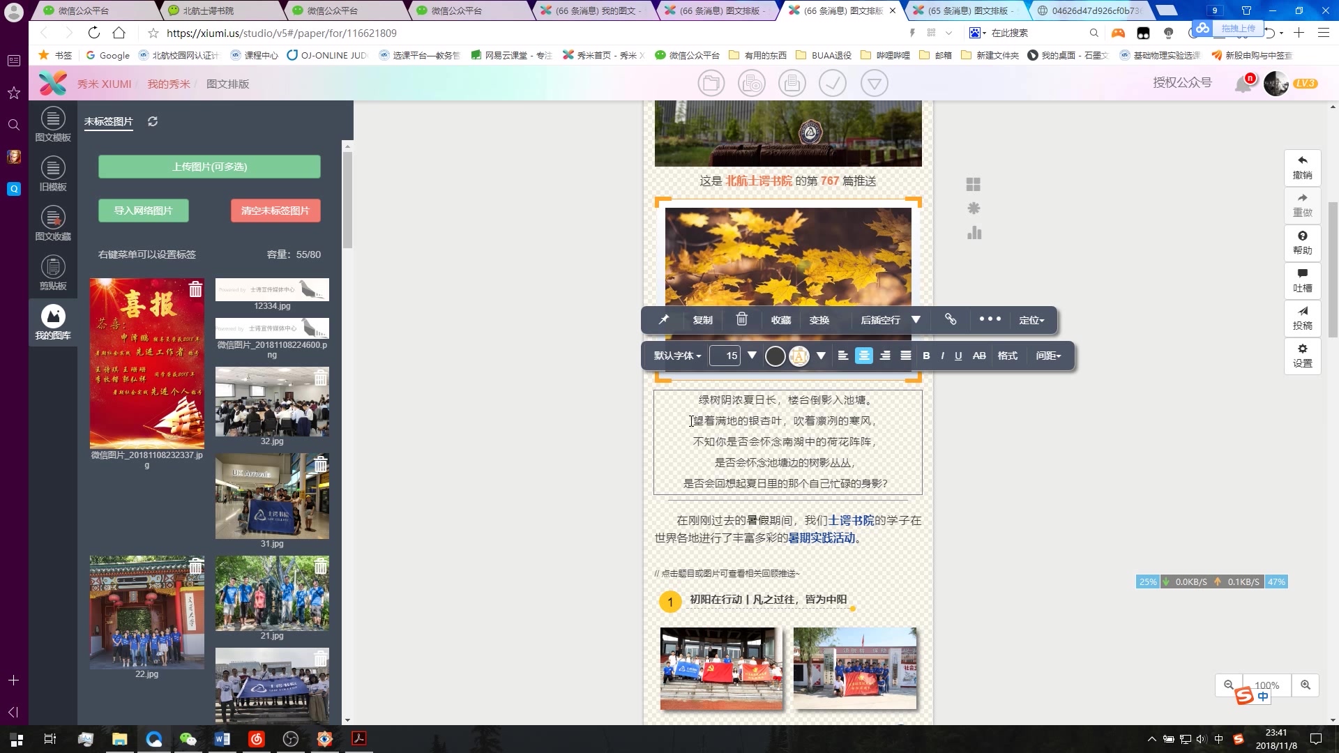The width and height of the screenshot is (1339, 753).
Task: Delete the selected image via trash icon
Action: click(741, 319)
